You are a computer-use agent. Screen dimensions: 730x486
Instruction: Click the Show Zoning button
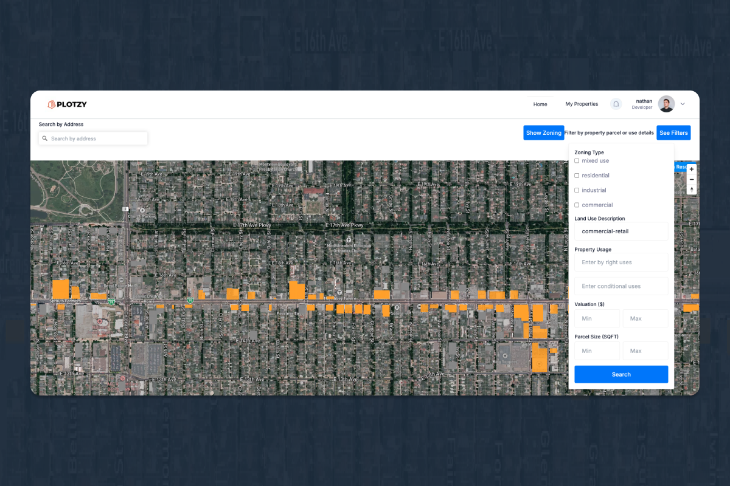click(x=544, y=133)
